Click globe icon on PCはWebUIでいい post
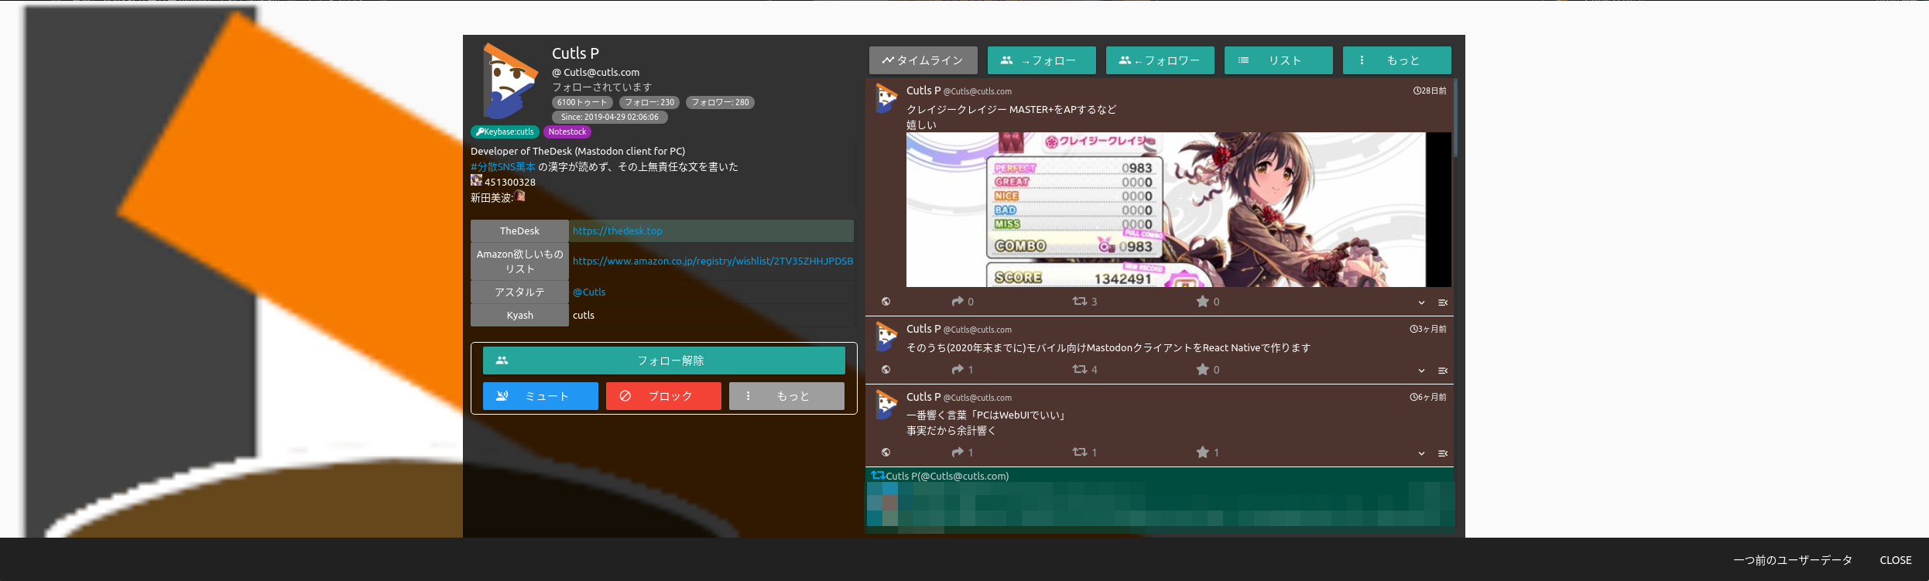 886,453
